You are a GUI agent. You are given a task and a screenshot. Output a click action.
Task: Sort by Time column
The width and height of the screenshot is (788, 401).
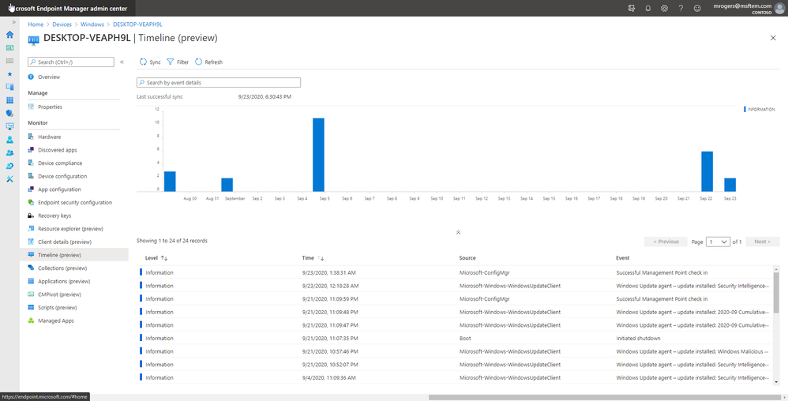313,258
